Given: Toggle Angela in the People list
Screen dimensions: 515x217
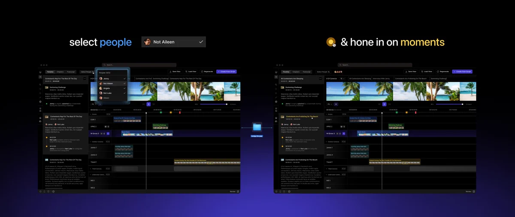Looking at the screenshot, I should click(113, 88).
